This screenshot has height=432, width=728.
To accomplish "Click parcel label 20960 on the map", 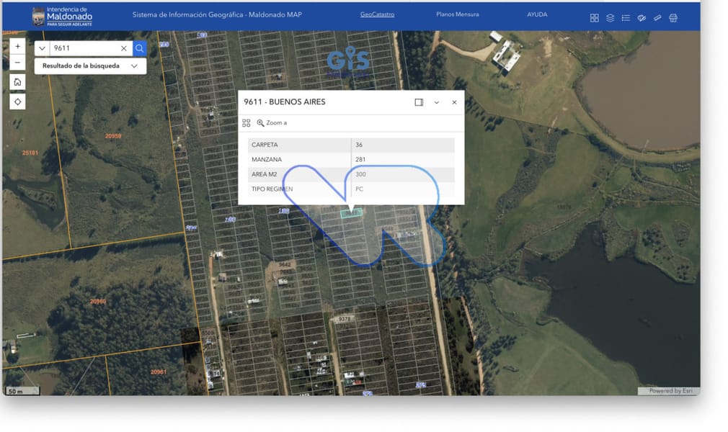I will pyautogui.click(x=98, y=302).
